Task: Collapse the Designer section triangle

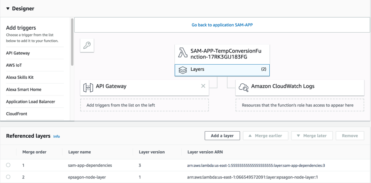Action: click(x=8, y=9)
